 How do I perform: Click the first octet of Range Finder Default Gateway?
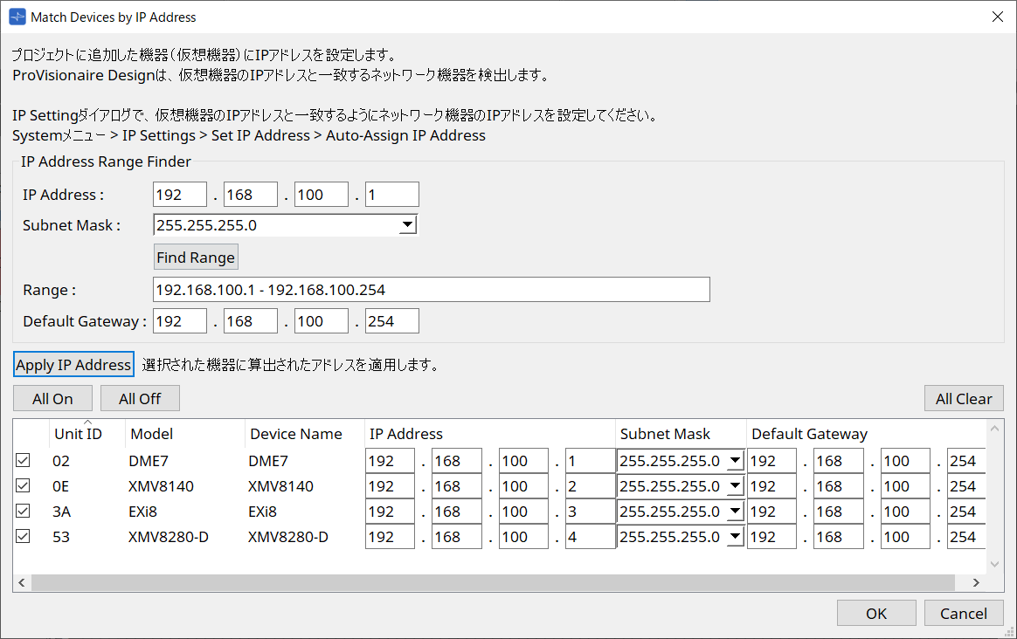point(180,320)
